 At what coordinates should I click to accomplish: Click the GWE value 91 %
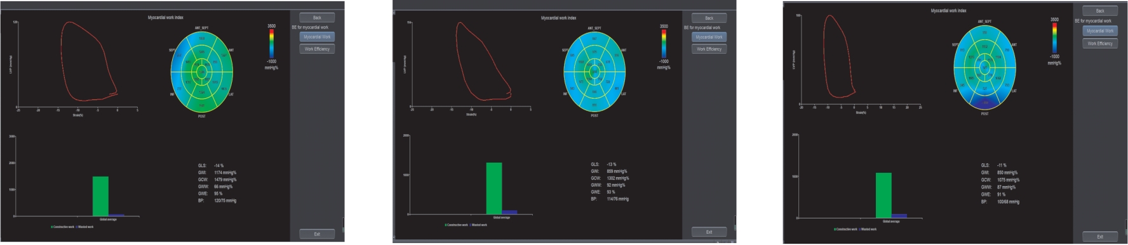click(1001, 195)
